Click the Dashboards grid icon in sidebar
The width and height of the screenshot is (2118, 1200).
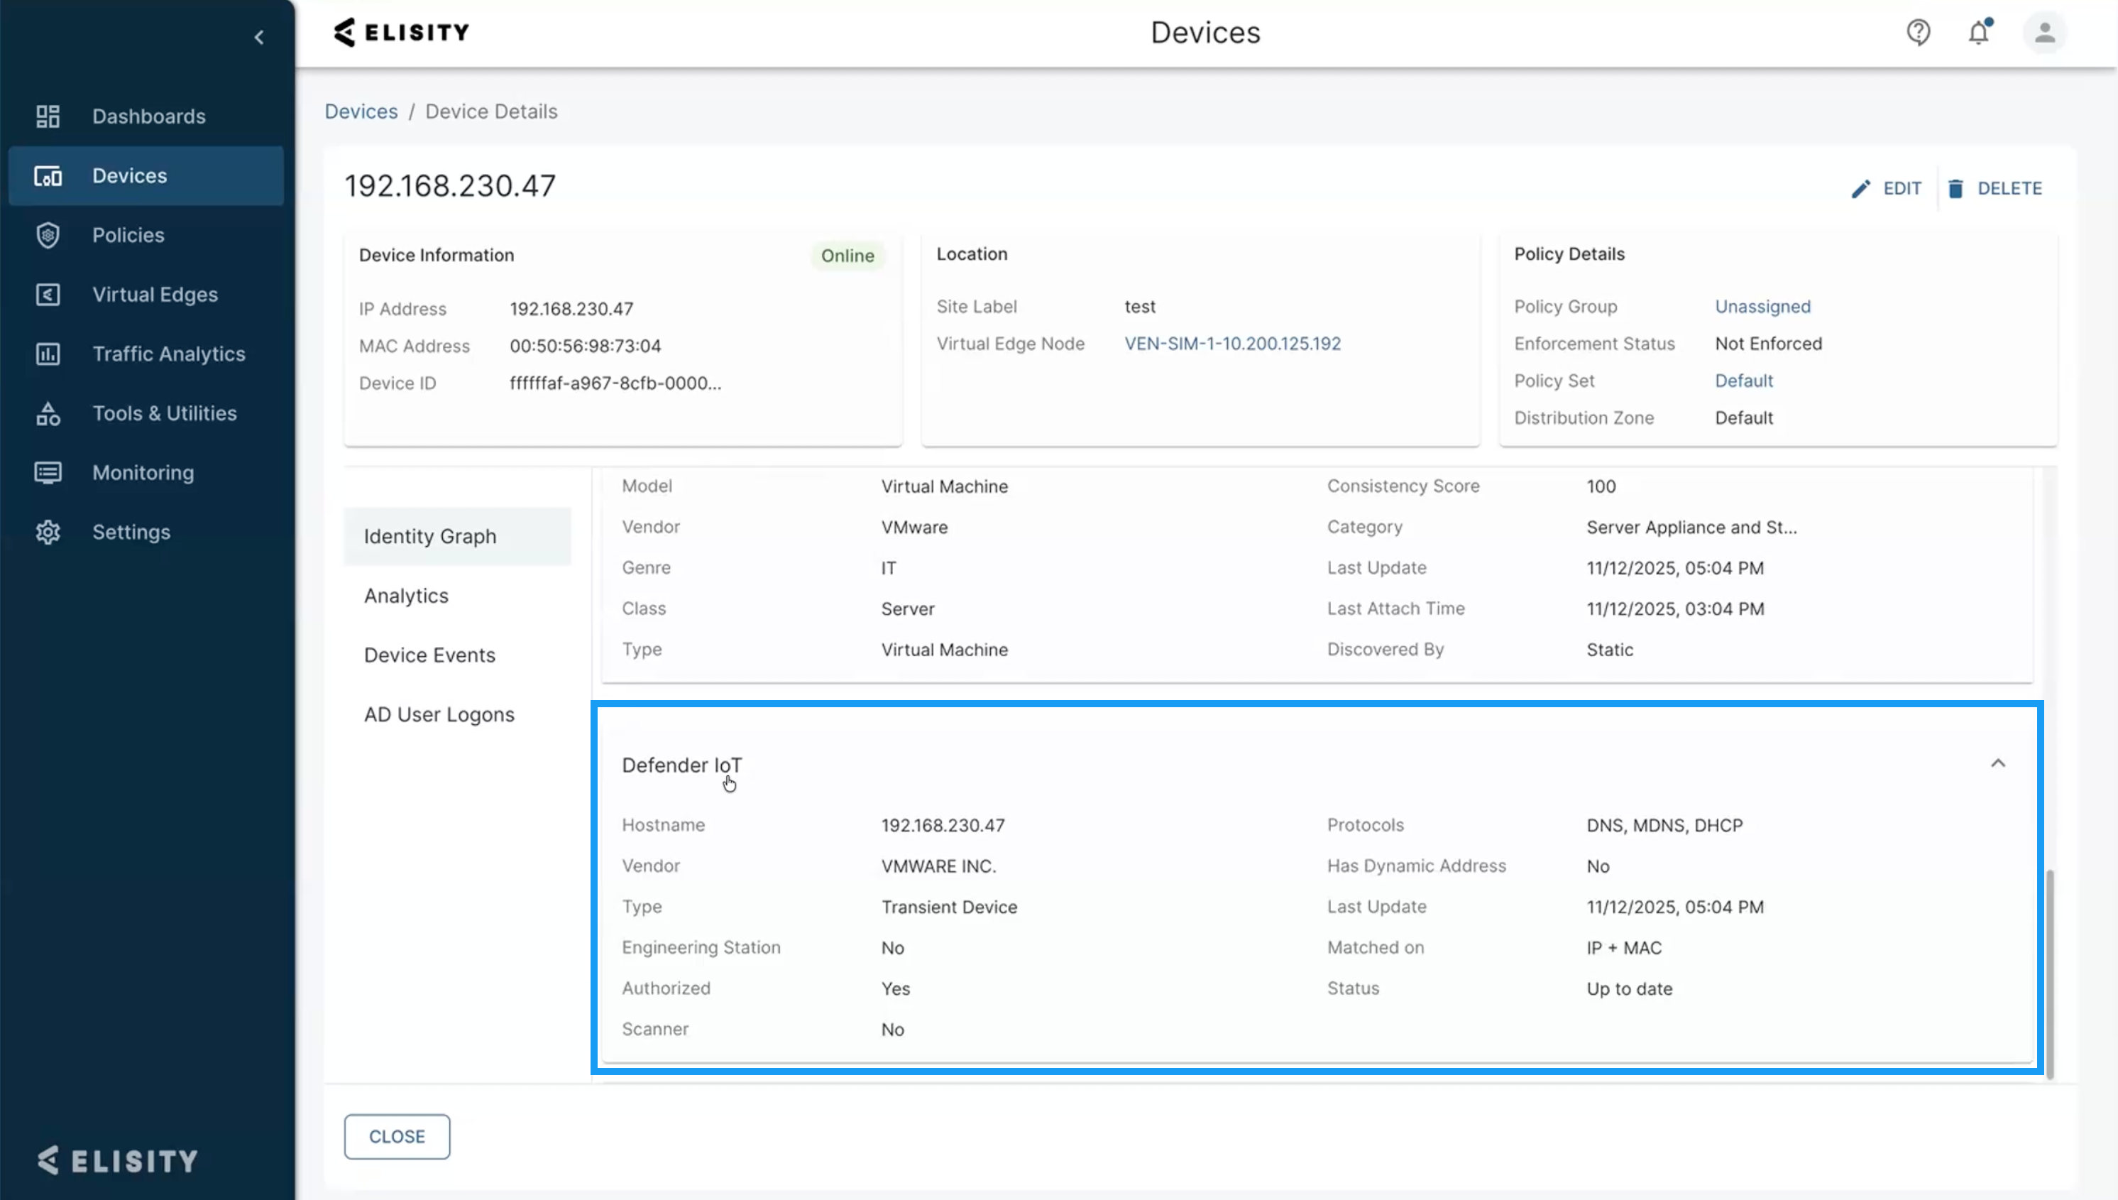tap(48, 116)
